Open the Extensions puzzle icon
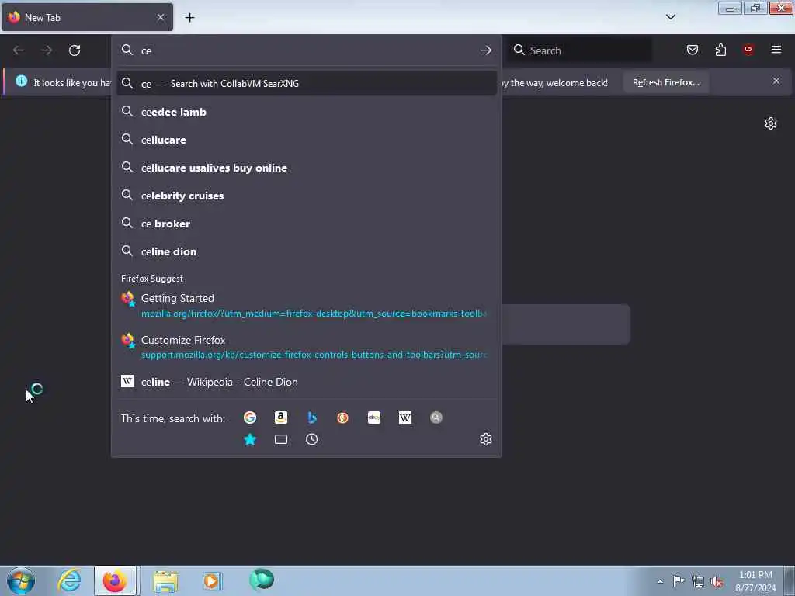 tap(720, 50)
